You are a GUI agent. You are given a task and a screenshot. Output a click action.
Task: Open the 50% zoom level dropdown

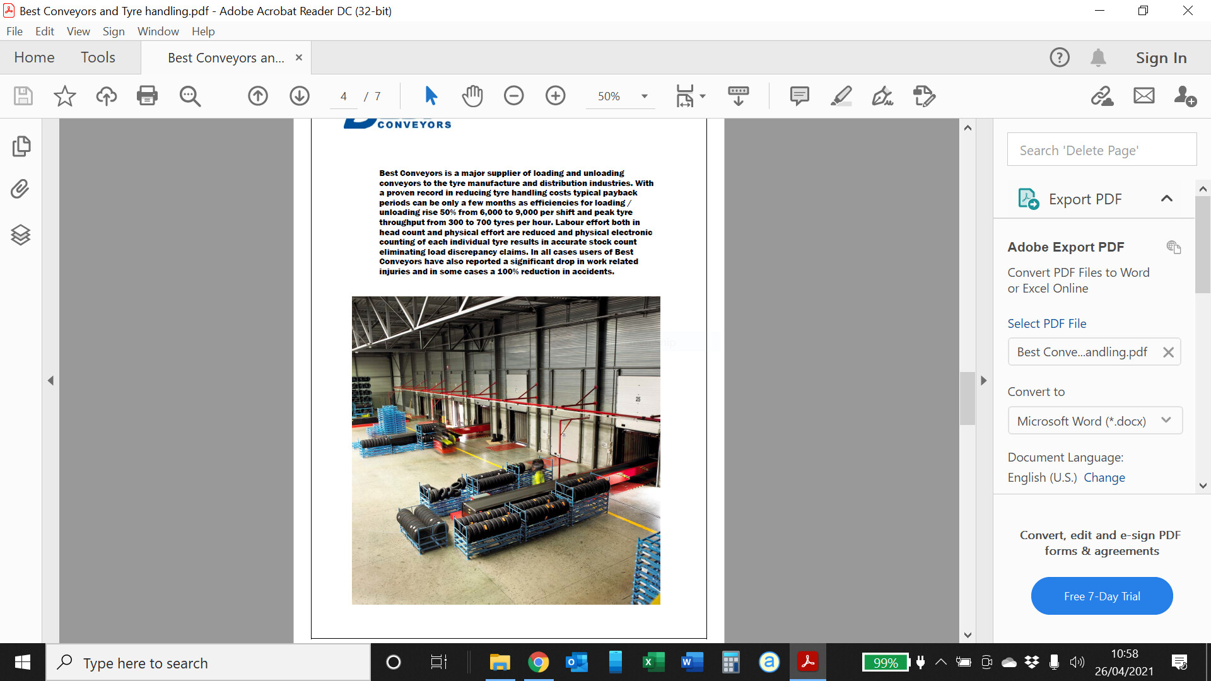point(644,96)
